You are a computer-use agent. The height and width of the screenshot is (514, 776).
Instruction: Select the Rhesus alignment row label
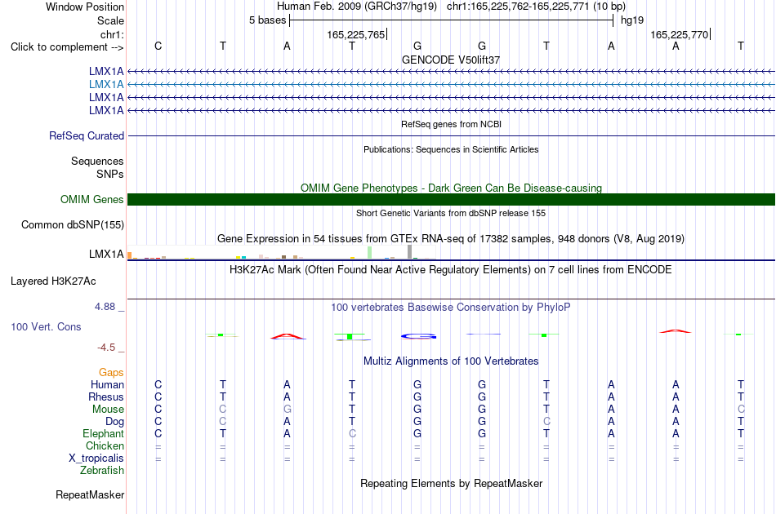click(106, 397)
